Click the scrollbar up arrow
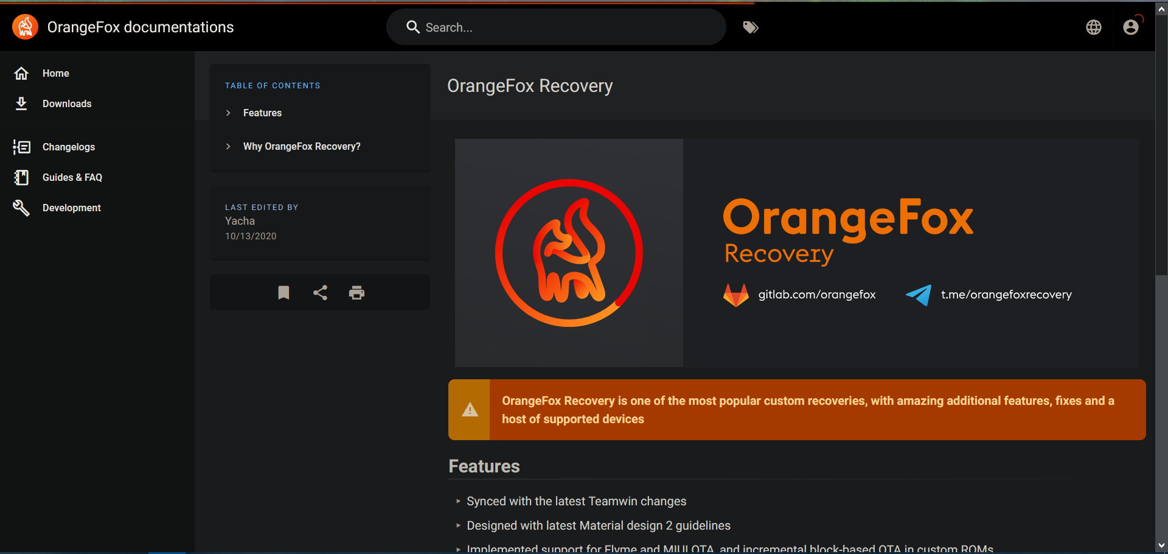 point(1162,9)
